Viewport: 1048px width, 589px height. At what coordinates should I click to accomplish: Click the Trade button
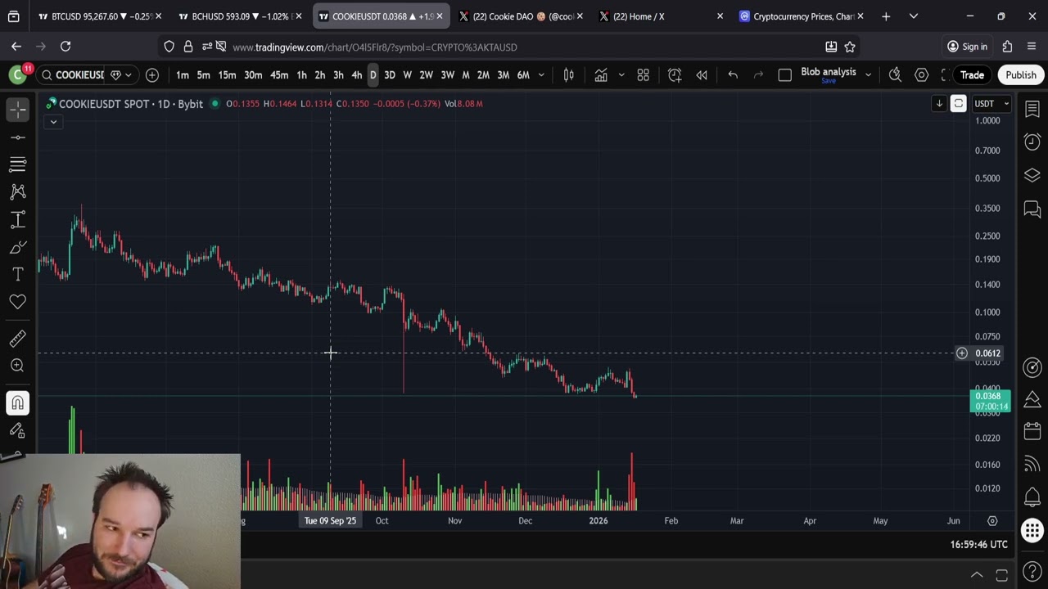click(972, 75)
